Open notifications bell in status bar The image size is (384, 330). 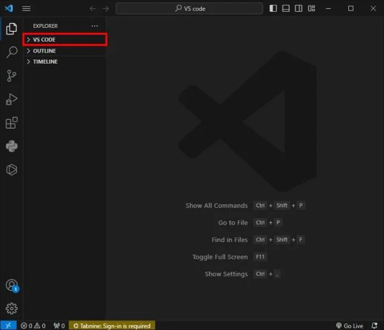coord(375,326)
